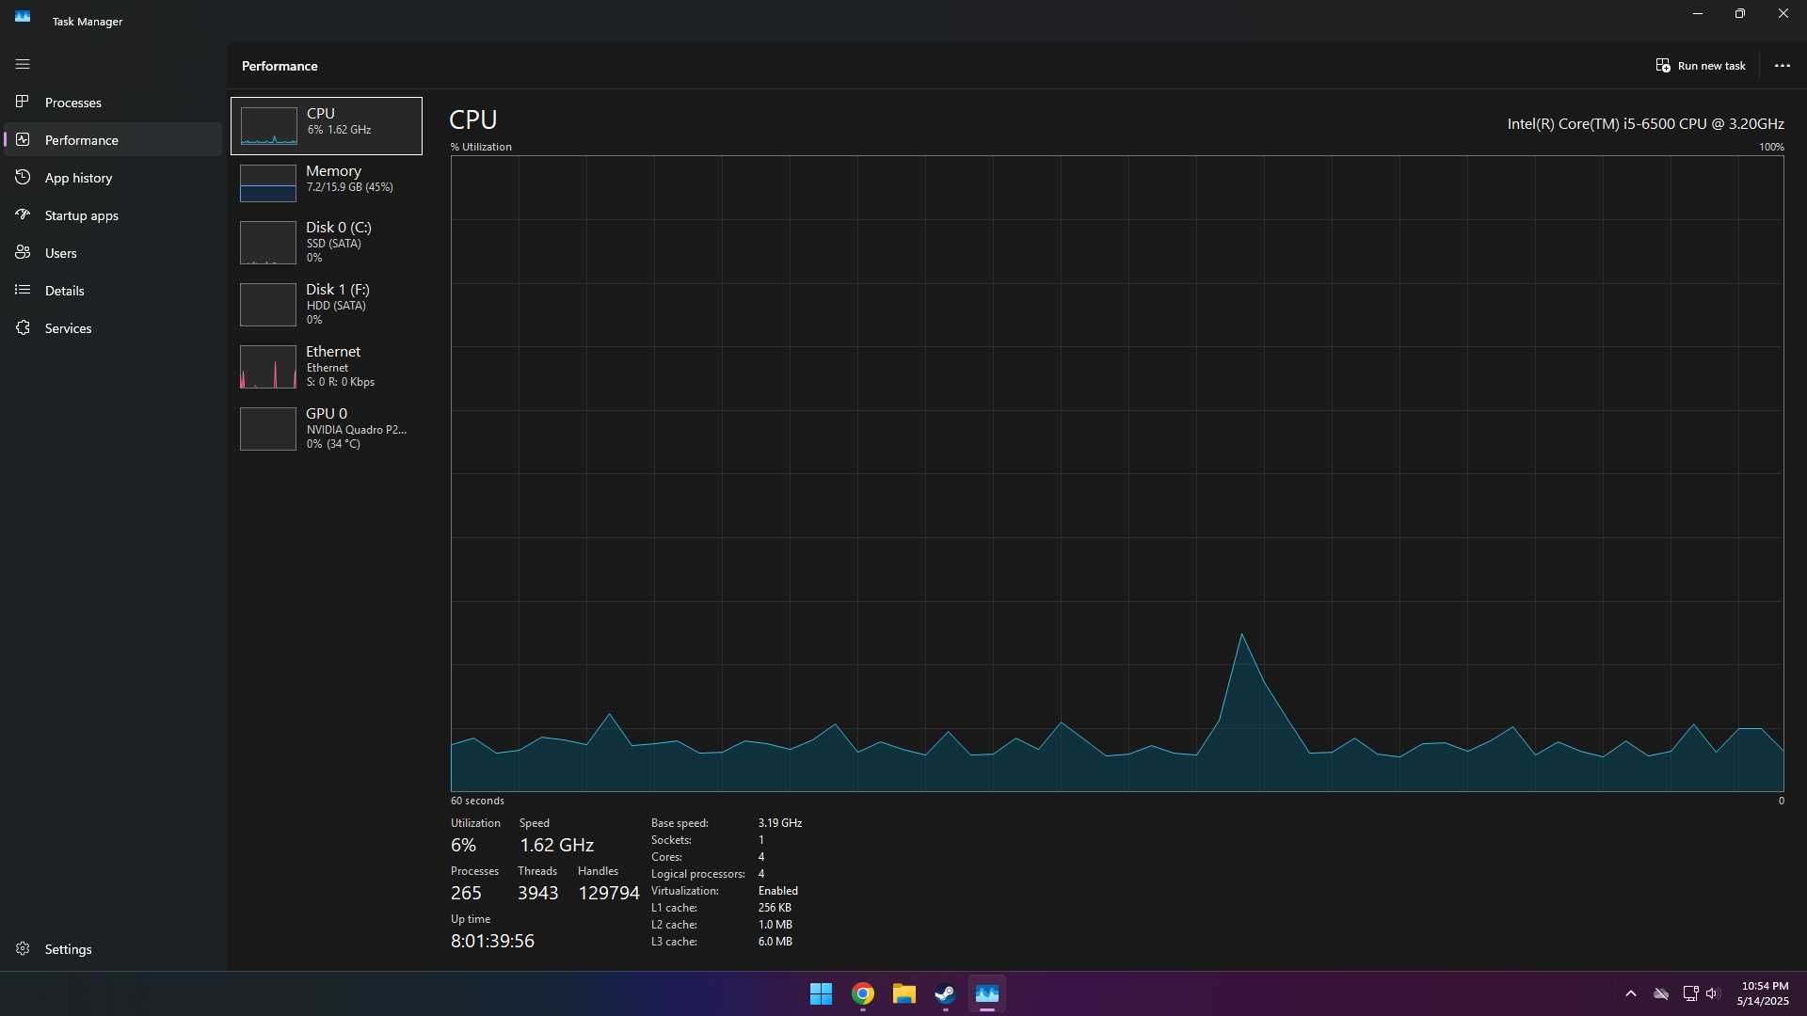This screenshot has height=1016, width=1807.
Task: Select Memory 7.2/15.9 GB entry
Action: click(x=327, y=183)
